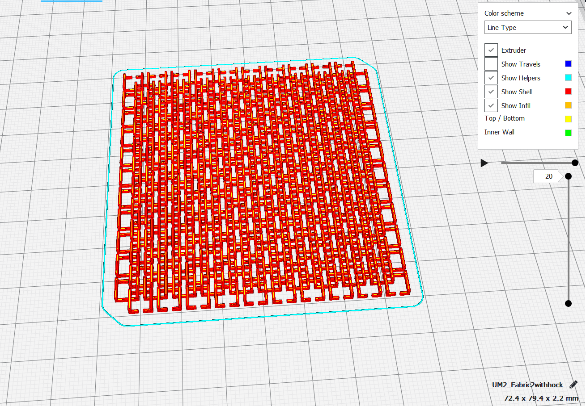Enable the Show Travels checkbox
The image size is (586, 406).
(491, 64)
